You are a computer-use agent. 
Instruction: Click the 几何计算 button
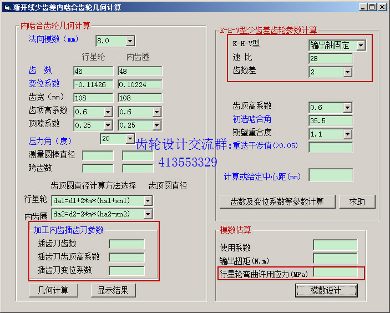53,290
